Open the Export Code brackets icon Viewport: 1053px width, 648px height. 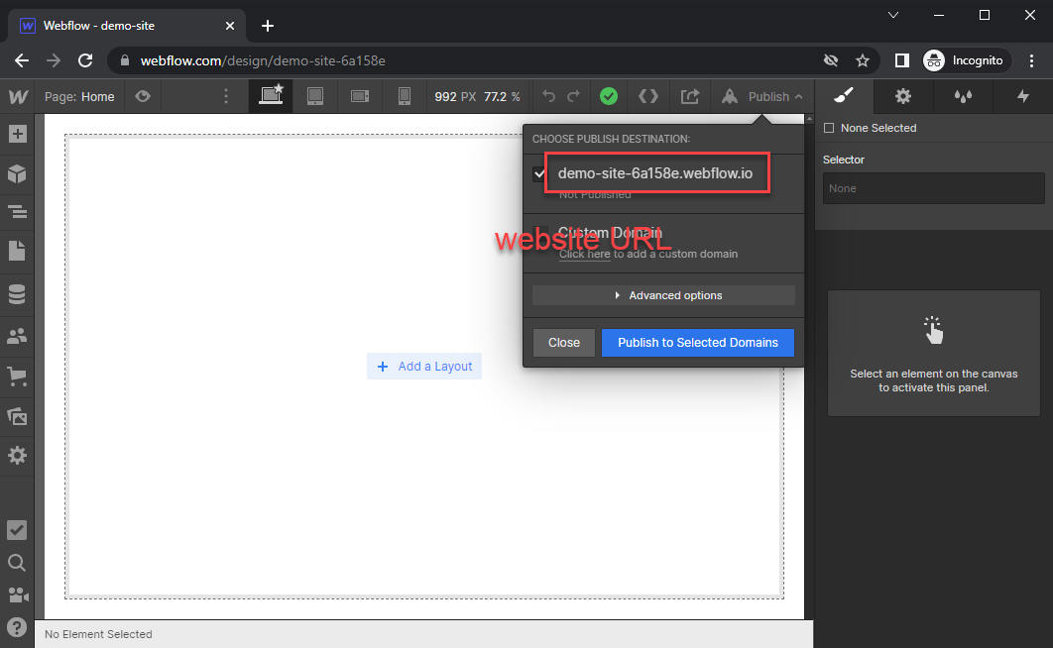[648, 96]
